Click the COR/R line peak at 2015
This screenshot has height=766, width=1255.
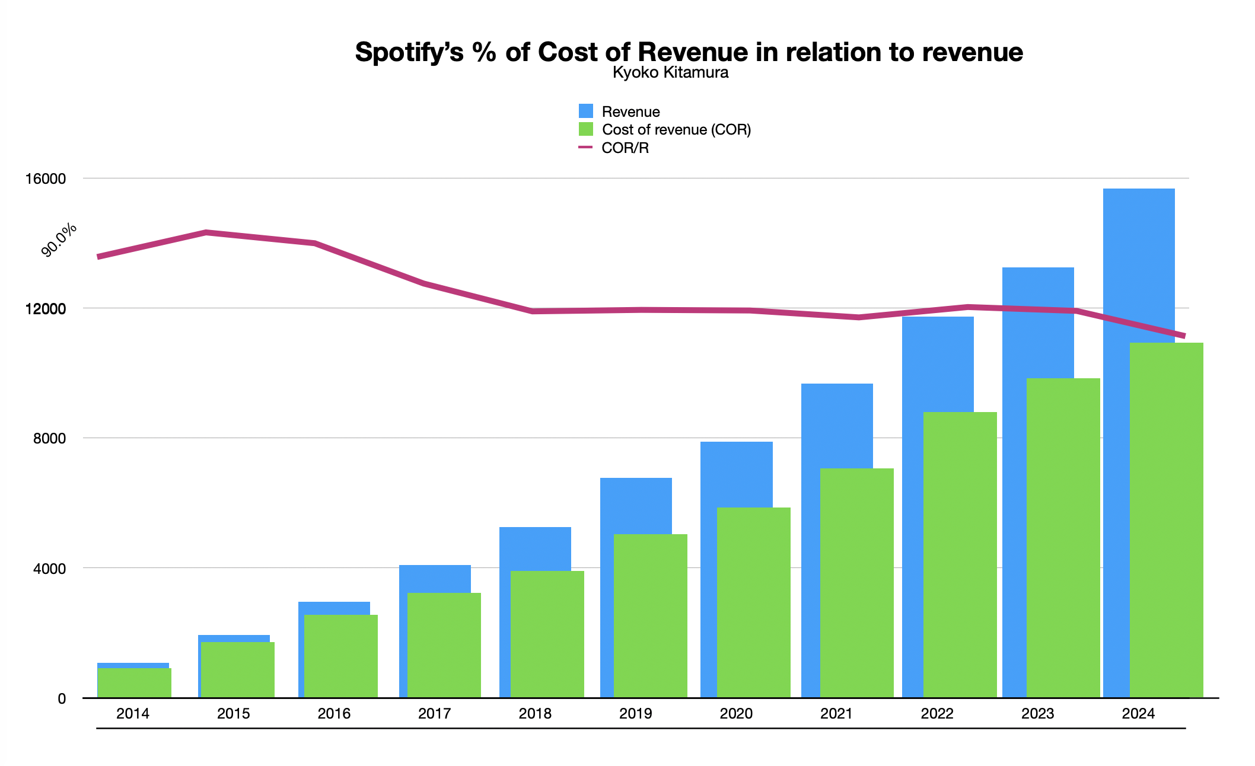[206, 232]
